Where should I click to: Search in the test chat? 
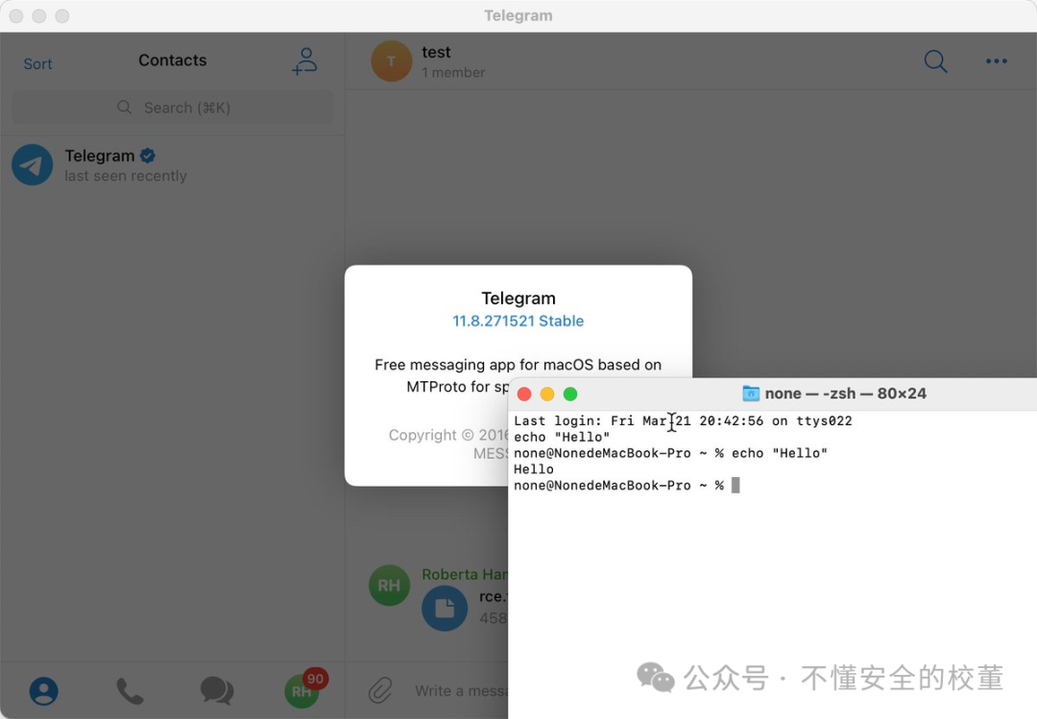click(935, 60)
